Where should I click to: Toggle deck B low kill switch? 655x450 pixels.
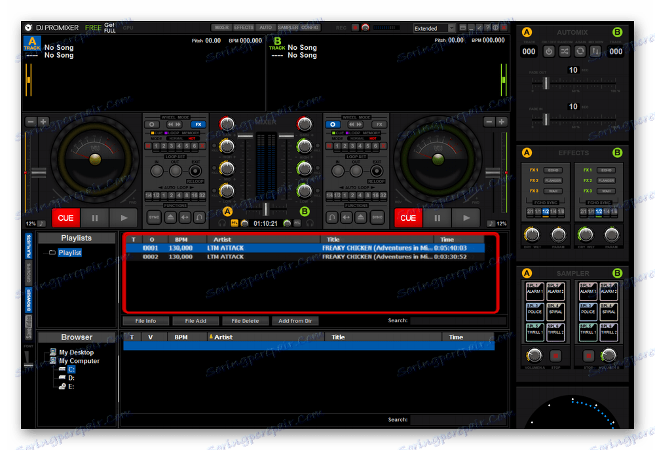[x=317, y=191]
